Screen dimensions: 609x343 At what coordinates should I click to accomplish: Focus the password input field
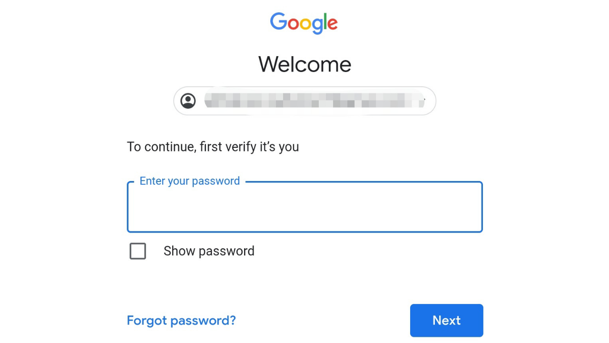[x=305, y=207]
